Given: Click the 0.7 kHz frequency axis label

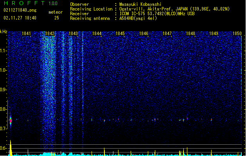Looking at the screenshot, I should (x=3, y=129).
